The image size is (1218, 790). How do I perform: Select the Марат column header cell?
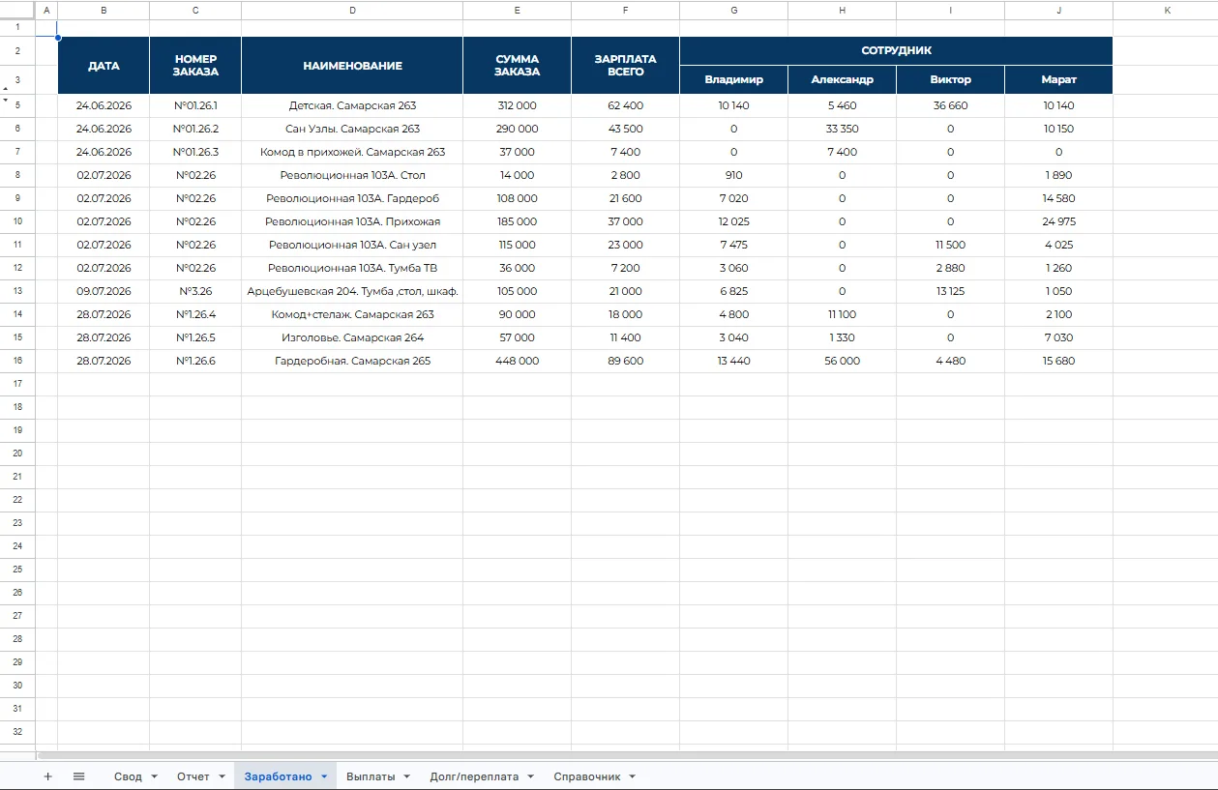click(1058, 80)
